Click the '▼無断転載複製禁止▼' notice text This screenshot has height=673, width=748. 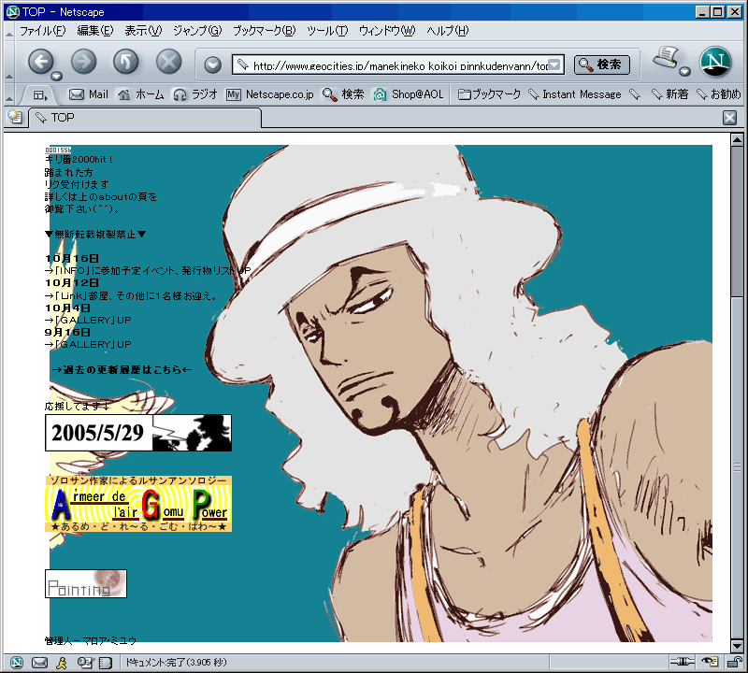coord(95,235)
